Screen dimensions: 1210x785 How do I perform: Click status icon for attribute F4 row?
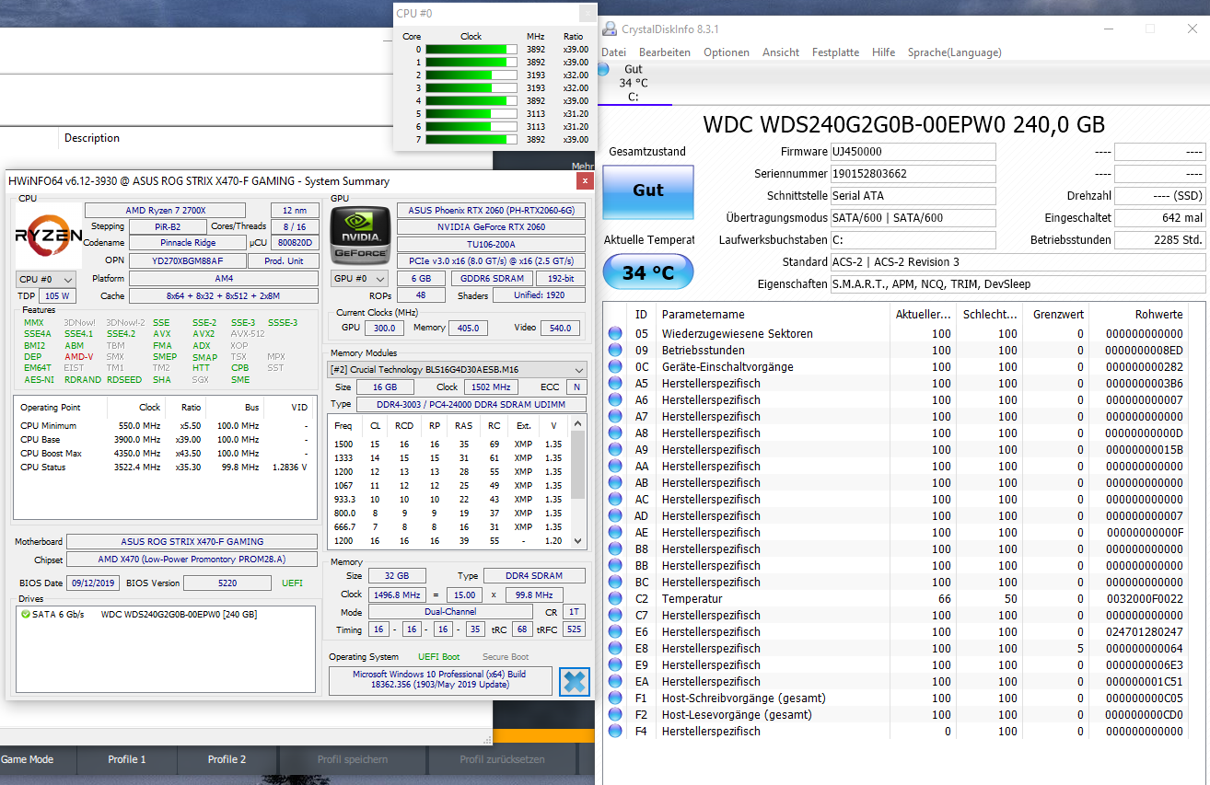(x=615, y=731)
